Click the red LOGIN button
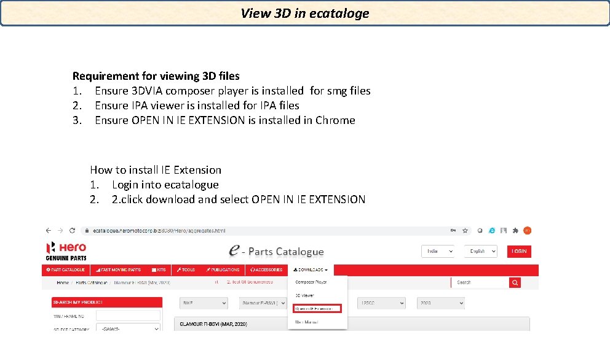This screenshot has width=610, height=348. (x=519, y=251)
